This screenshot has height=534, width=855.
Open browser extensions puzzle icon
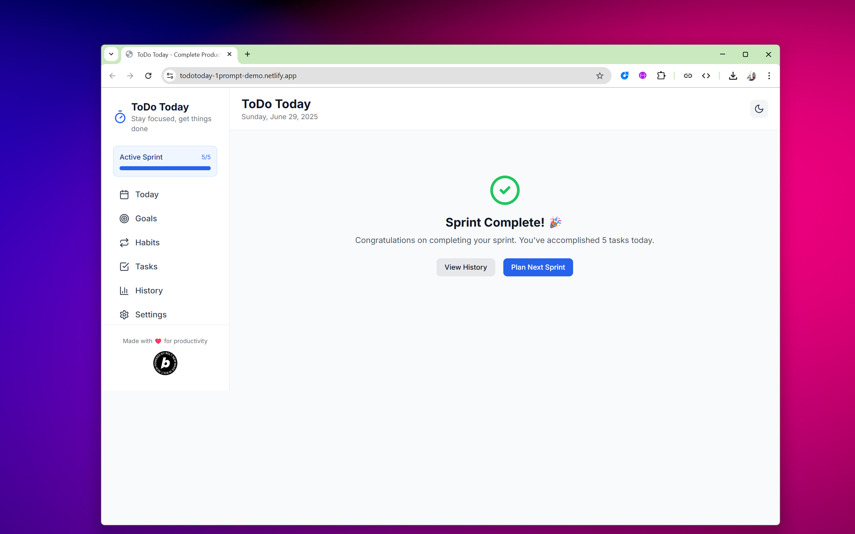coord(661,75)
